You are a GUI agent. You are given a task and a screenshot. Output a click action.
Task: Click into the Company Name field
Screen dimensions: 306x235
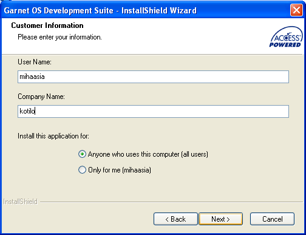tap(153, 111)
